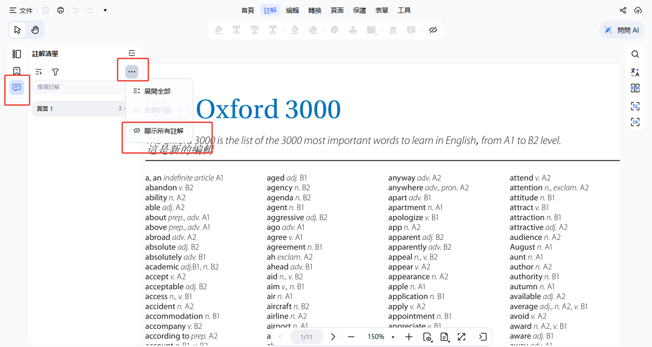Select the strikethrough text tool

coord(255,30)
